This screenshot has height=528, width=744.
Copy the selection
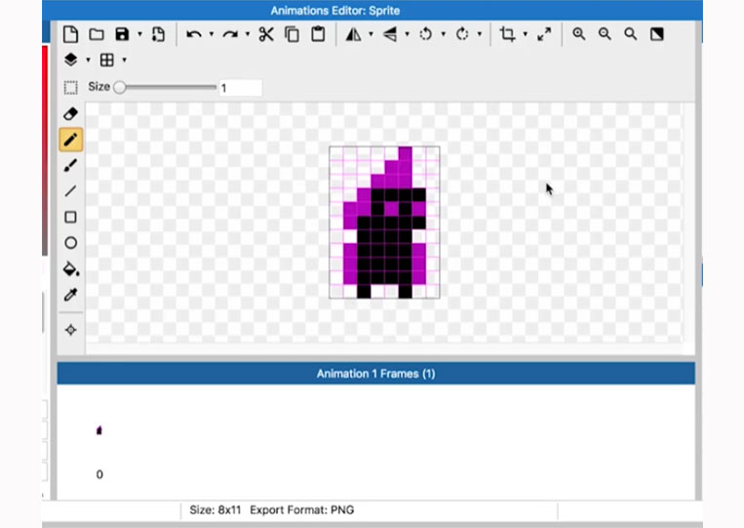coord(292,34)
